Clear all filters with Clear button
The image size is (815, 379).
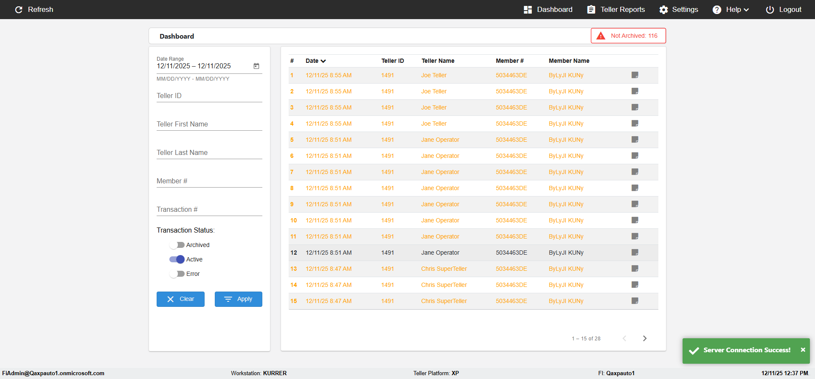[180, 299]
